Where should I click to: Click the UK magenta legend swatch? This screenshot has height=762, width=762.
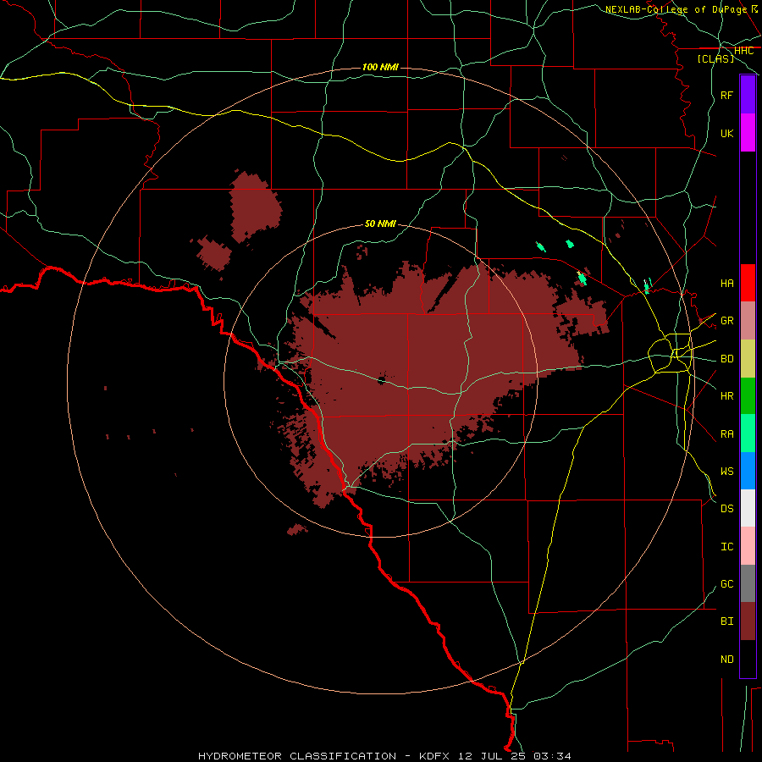point(748,133)
